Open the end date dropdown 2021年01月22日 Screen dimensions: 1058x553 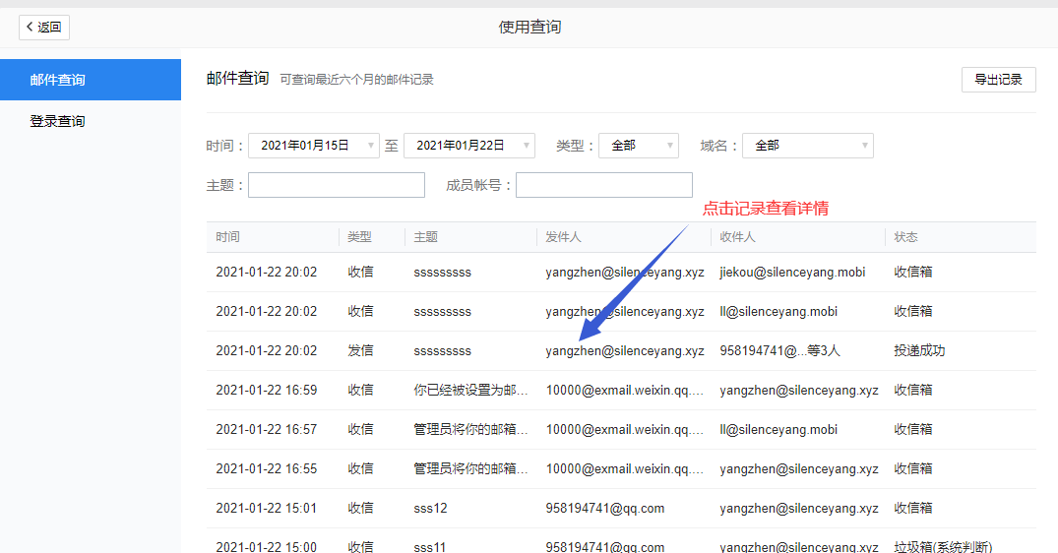(468, 146)
